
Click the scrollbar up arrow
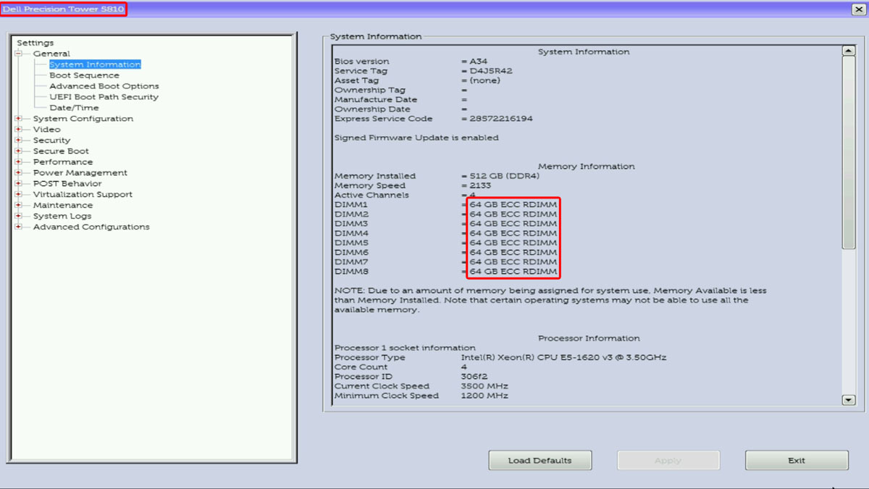click(x=849, y=51)
